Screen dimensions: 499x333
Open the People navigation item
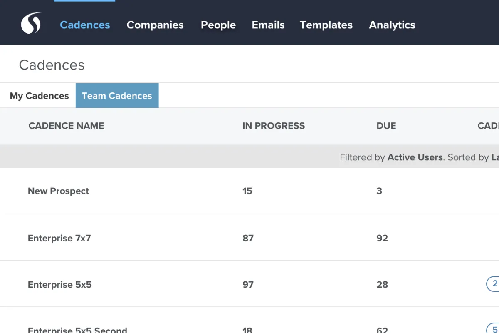(218, 25)
